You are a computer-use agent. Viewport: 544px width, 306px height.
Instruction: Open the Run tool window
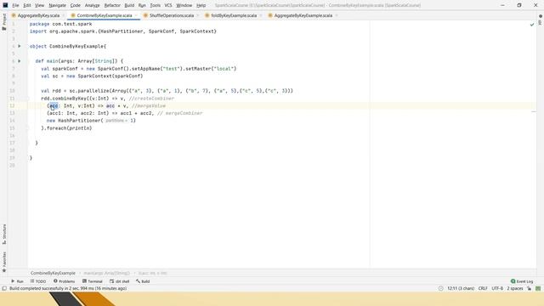coord(17,281)
